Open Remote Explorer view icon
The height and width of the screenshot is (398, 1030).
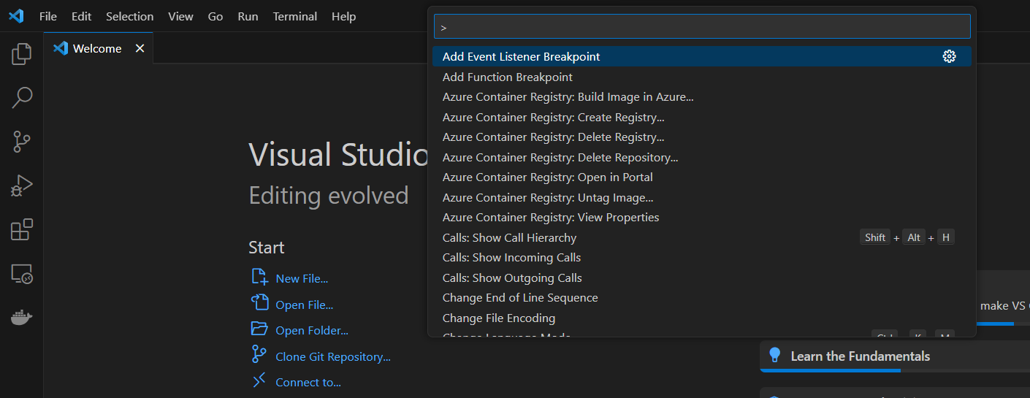click(x=22, y=275)
